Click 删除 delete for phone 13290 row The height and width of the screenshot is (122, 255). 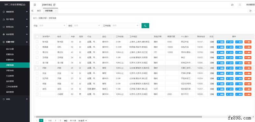pyautogui.click(x=248, y=47)
